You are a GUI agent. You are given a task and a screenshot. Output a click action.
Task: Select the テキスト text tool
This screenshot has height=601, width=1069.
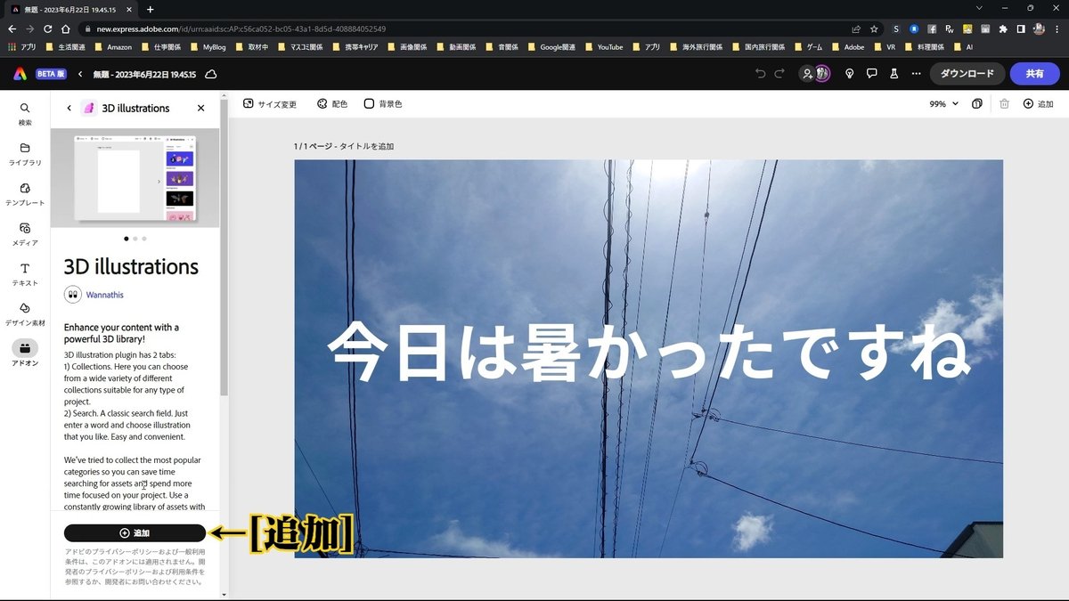[x=25, y=273]
